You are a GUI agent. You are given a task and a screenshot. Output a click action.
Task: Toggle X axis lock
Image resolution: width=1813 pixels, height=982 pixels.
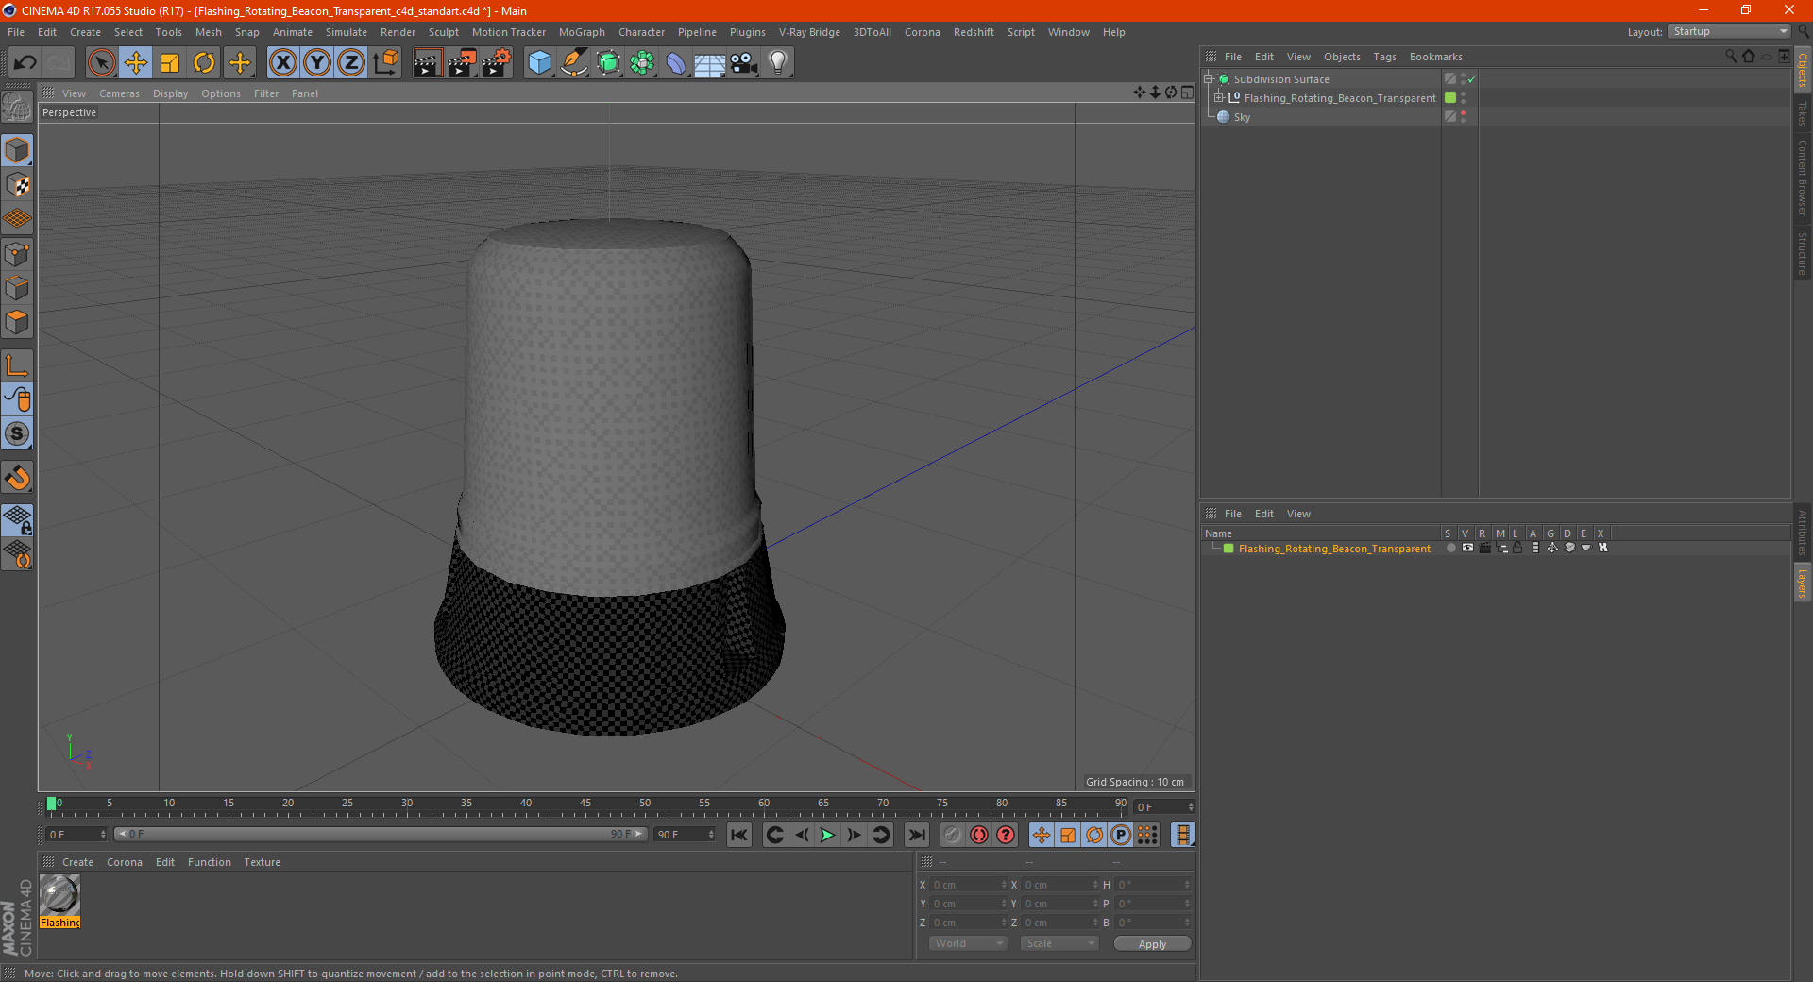coord(282,63)
